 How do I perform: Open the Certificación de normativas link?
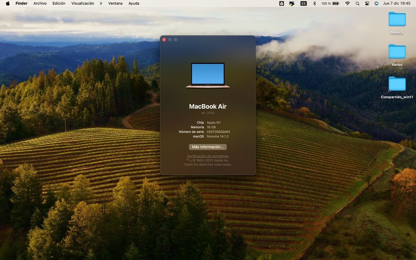(x=208, y=156)
